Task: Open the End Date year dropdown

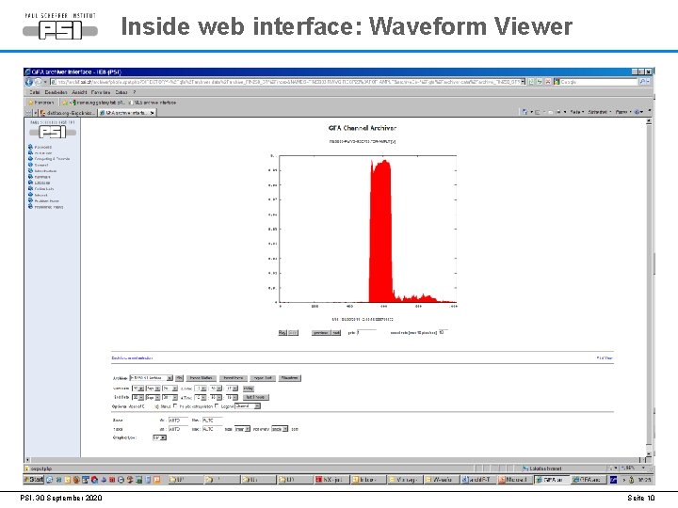Action: [169, 397]
